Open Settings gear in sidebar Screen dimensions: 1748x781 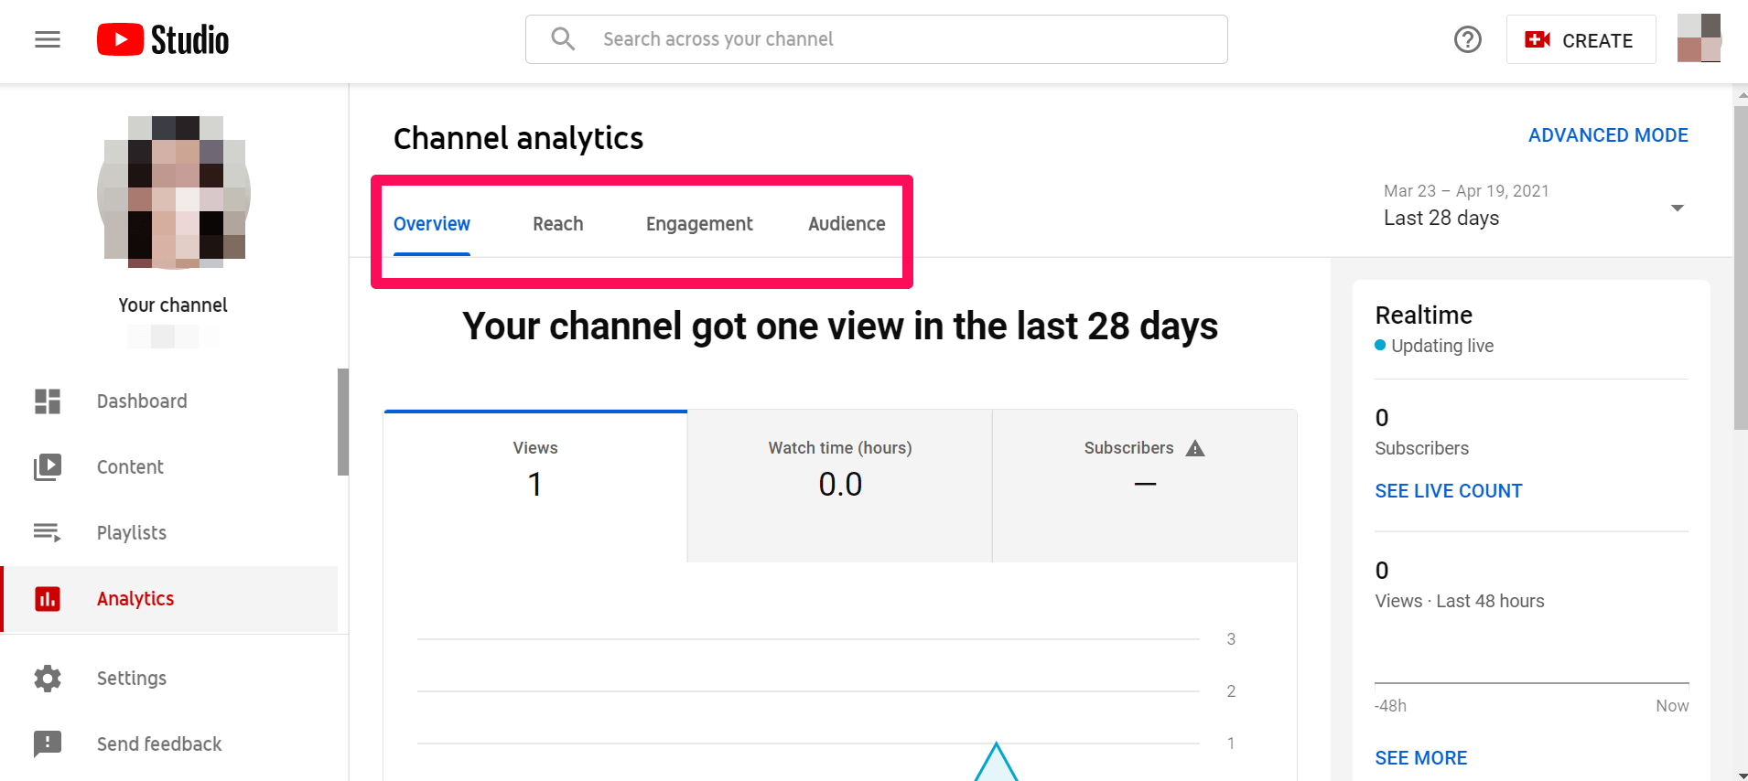pos(48,679)
